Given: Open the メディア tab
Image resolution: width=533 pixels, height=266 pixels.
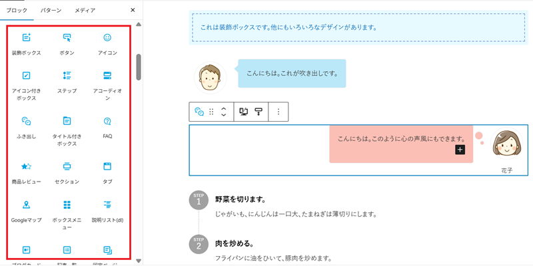Looking at the screenshot, I should (85, 11).
